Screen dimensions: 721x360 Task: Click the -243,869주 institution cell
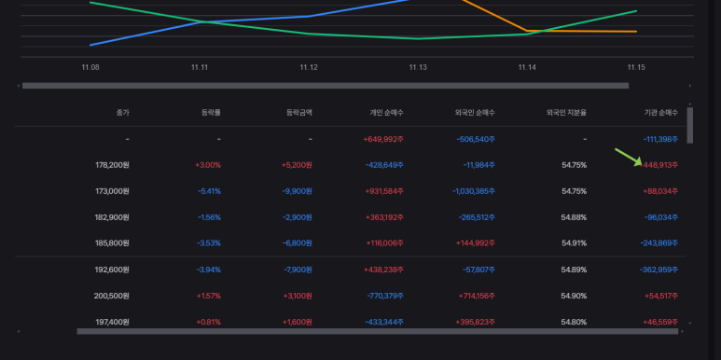659,243
